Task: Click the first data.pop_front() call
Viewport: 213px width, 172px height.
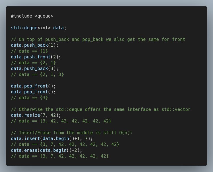Action: pyautogui.click(x=33, y=86)
